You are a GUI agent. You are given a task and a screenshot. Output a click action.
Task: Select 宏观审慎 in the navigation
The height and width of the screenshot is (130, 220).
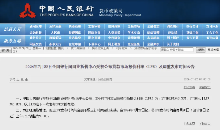click(x=94, y=26)
